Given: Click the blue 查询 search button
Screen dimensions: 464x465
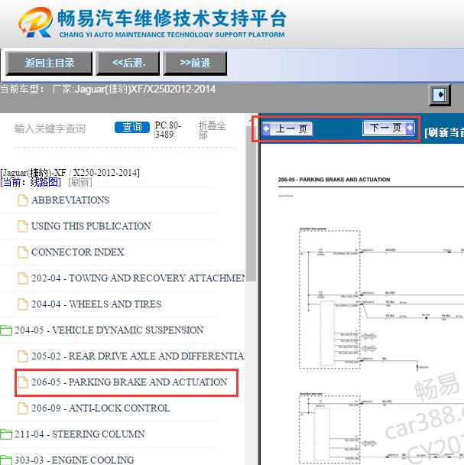Looking at the screenshot, I should 132,127.
